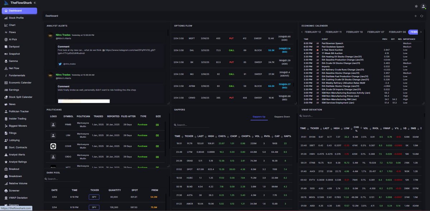Select FEBRUARY 10 calendar tab
Screen dimensions: 430x211
pos(354,32)
